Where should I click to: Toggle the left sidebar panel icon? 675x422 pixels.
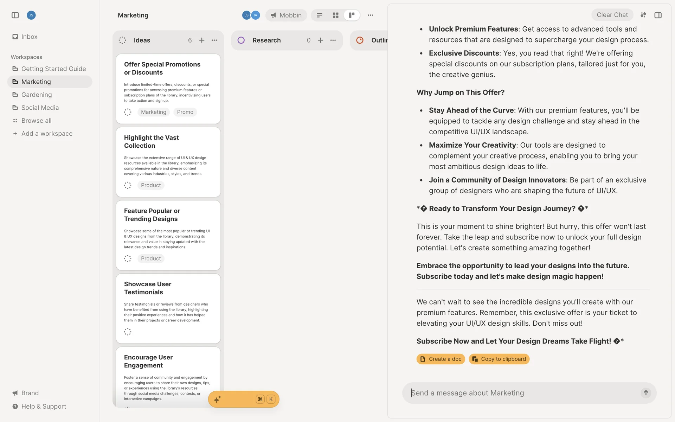coord(15,15)
